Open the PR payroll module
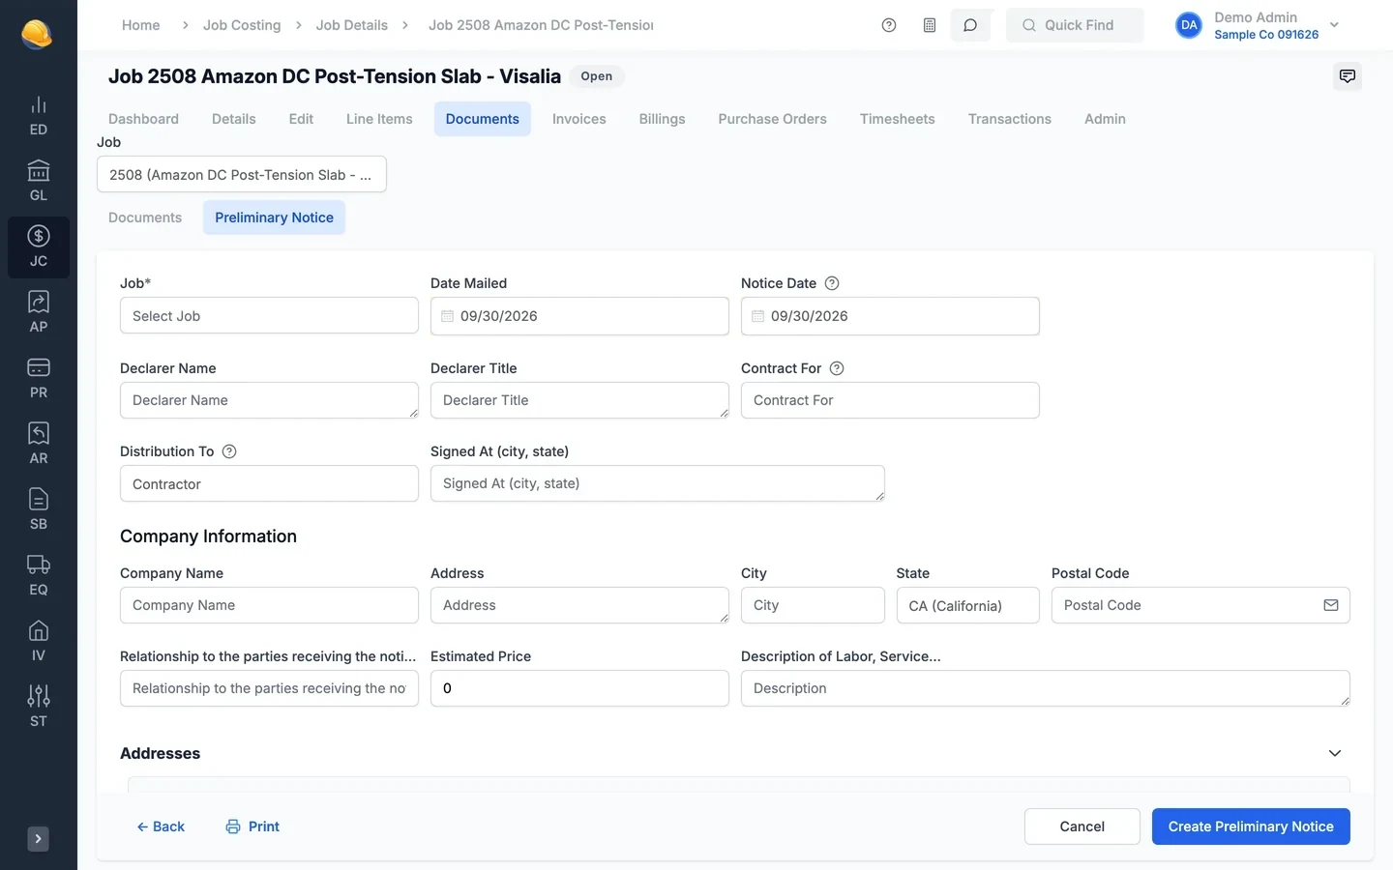 [39, 379]
